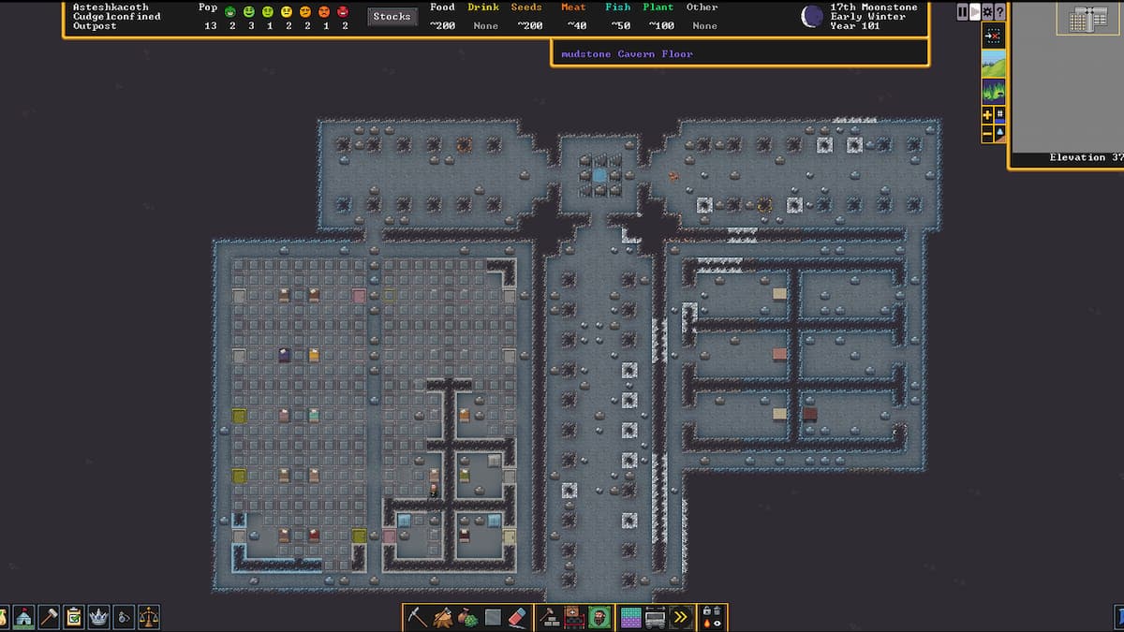Pause the game with the pause control

pos(962,11)
